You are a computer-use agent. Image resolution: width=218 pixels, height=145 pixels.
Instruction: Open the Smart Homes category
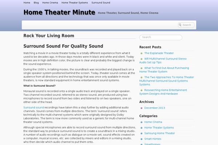(x=153, y=139)
